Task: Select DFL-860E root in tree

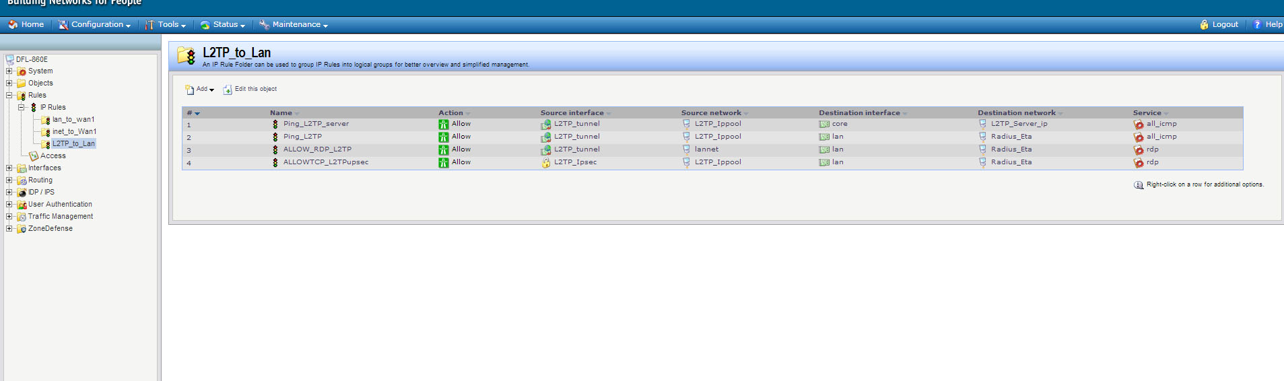Action: (32, 59)
